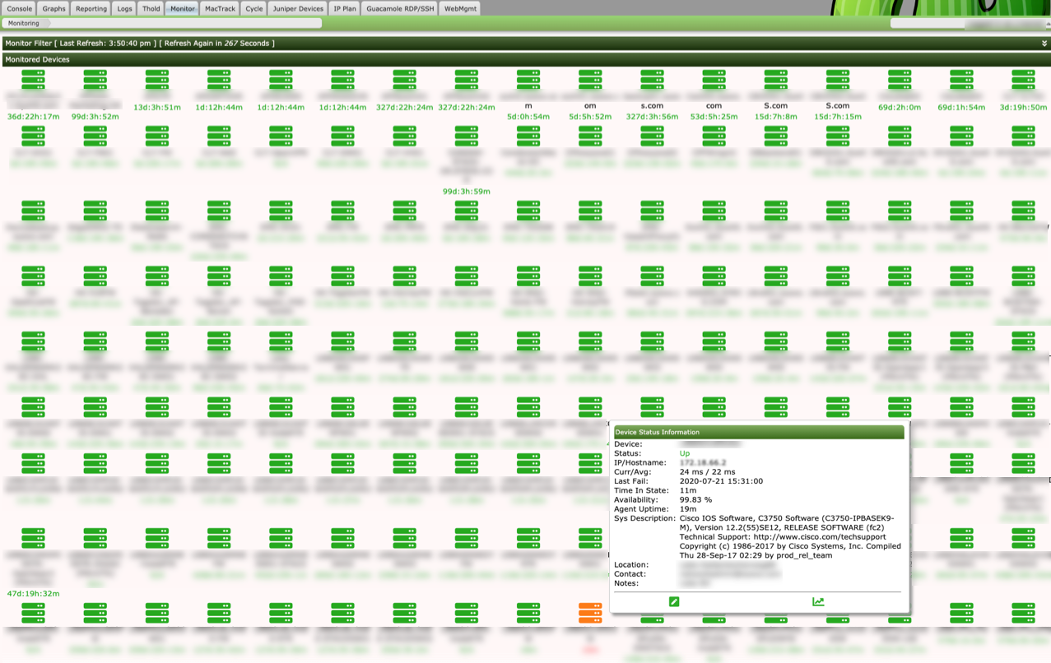Select device icon with uptime 99d:3h:59m
Viewport: 1051px width, 663px height.
pyautogui.click(x=467, y=136)
